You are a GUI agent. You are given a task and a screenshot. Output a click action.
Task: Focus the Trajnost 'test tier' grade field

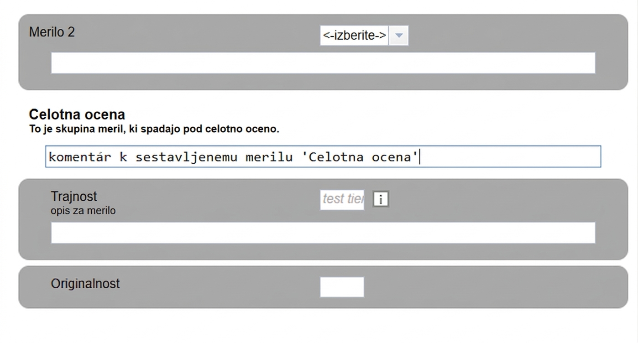[x=342, y=199]
